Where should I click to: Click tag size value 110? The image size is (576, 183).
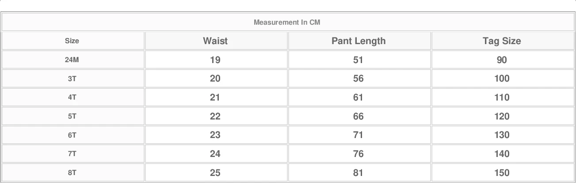tap(502, 97)
